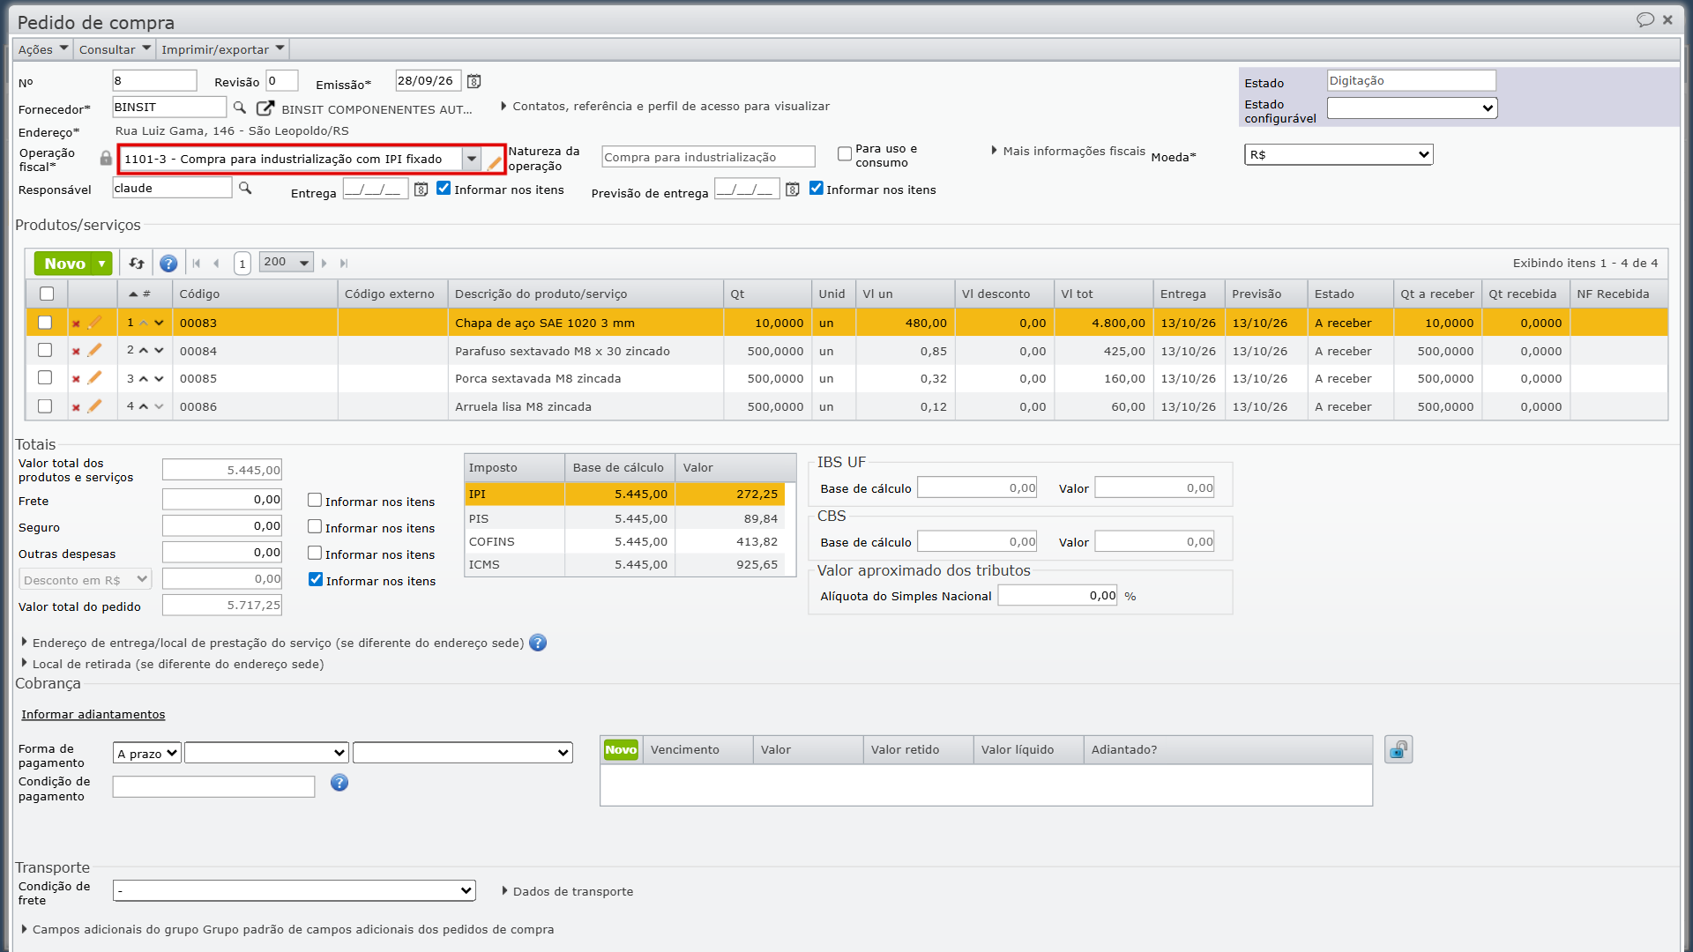Refresh the products grid
This screenshot has width=1693, height=952.
point(137,263)
